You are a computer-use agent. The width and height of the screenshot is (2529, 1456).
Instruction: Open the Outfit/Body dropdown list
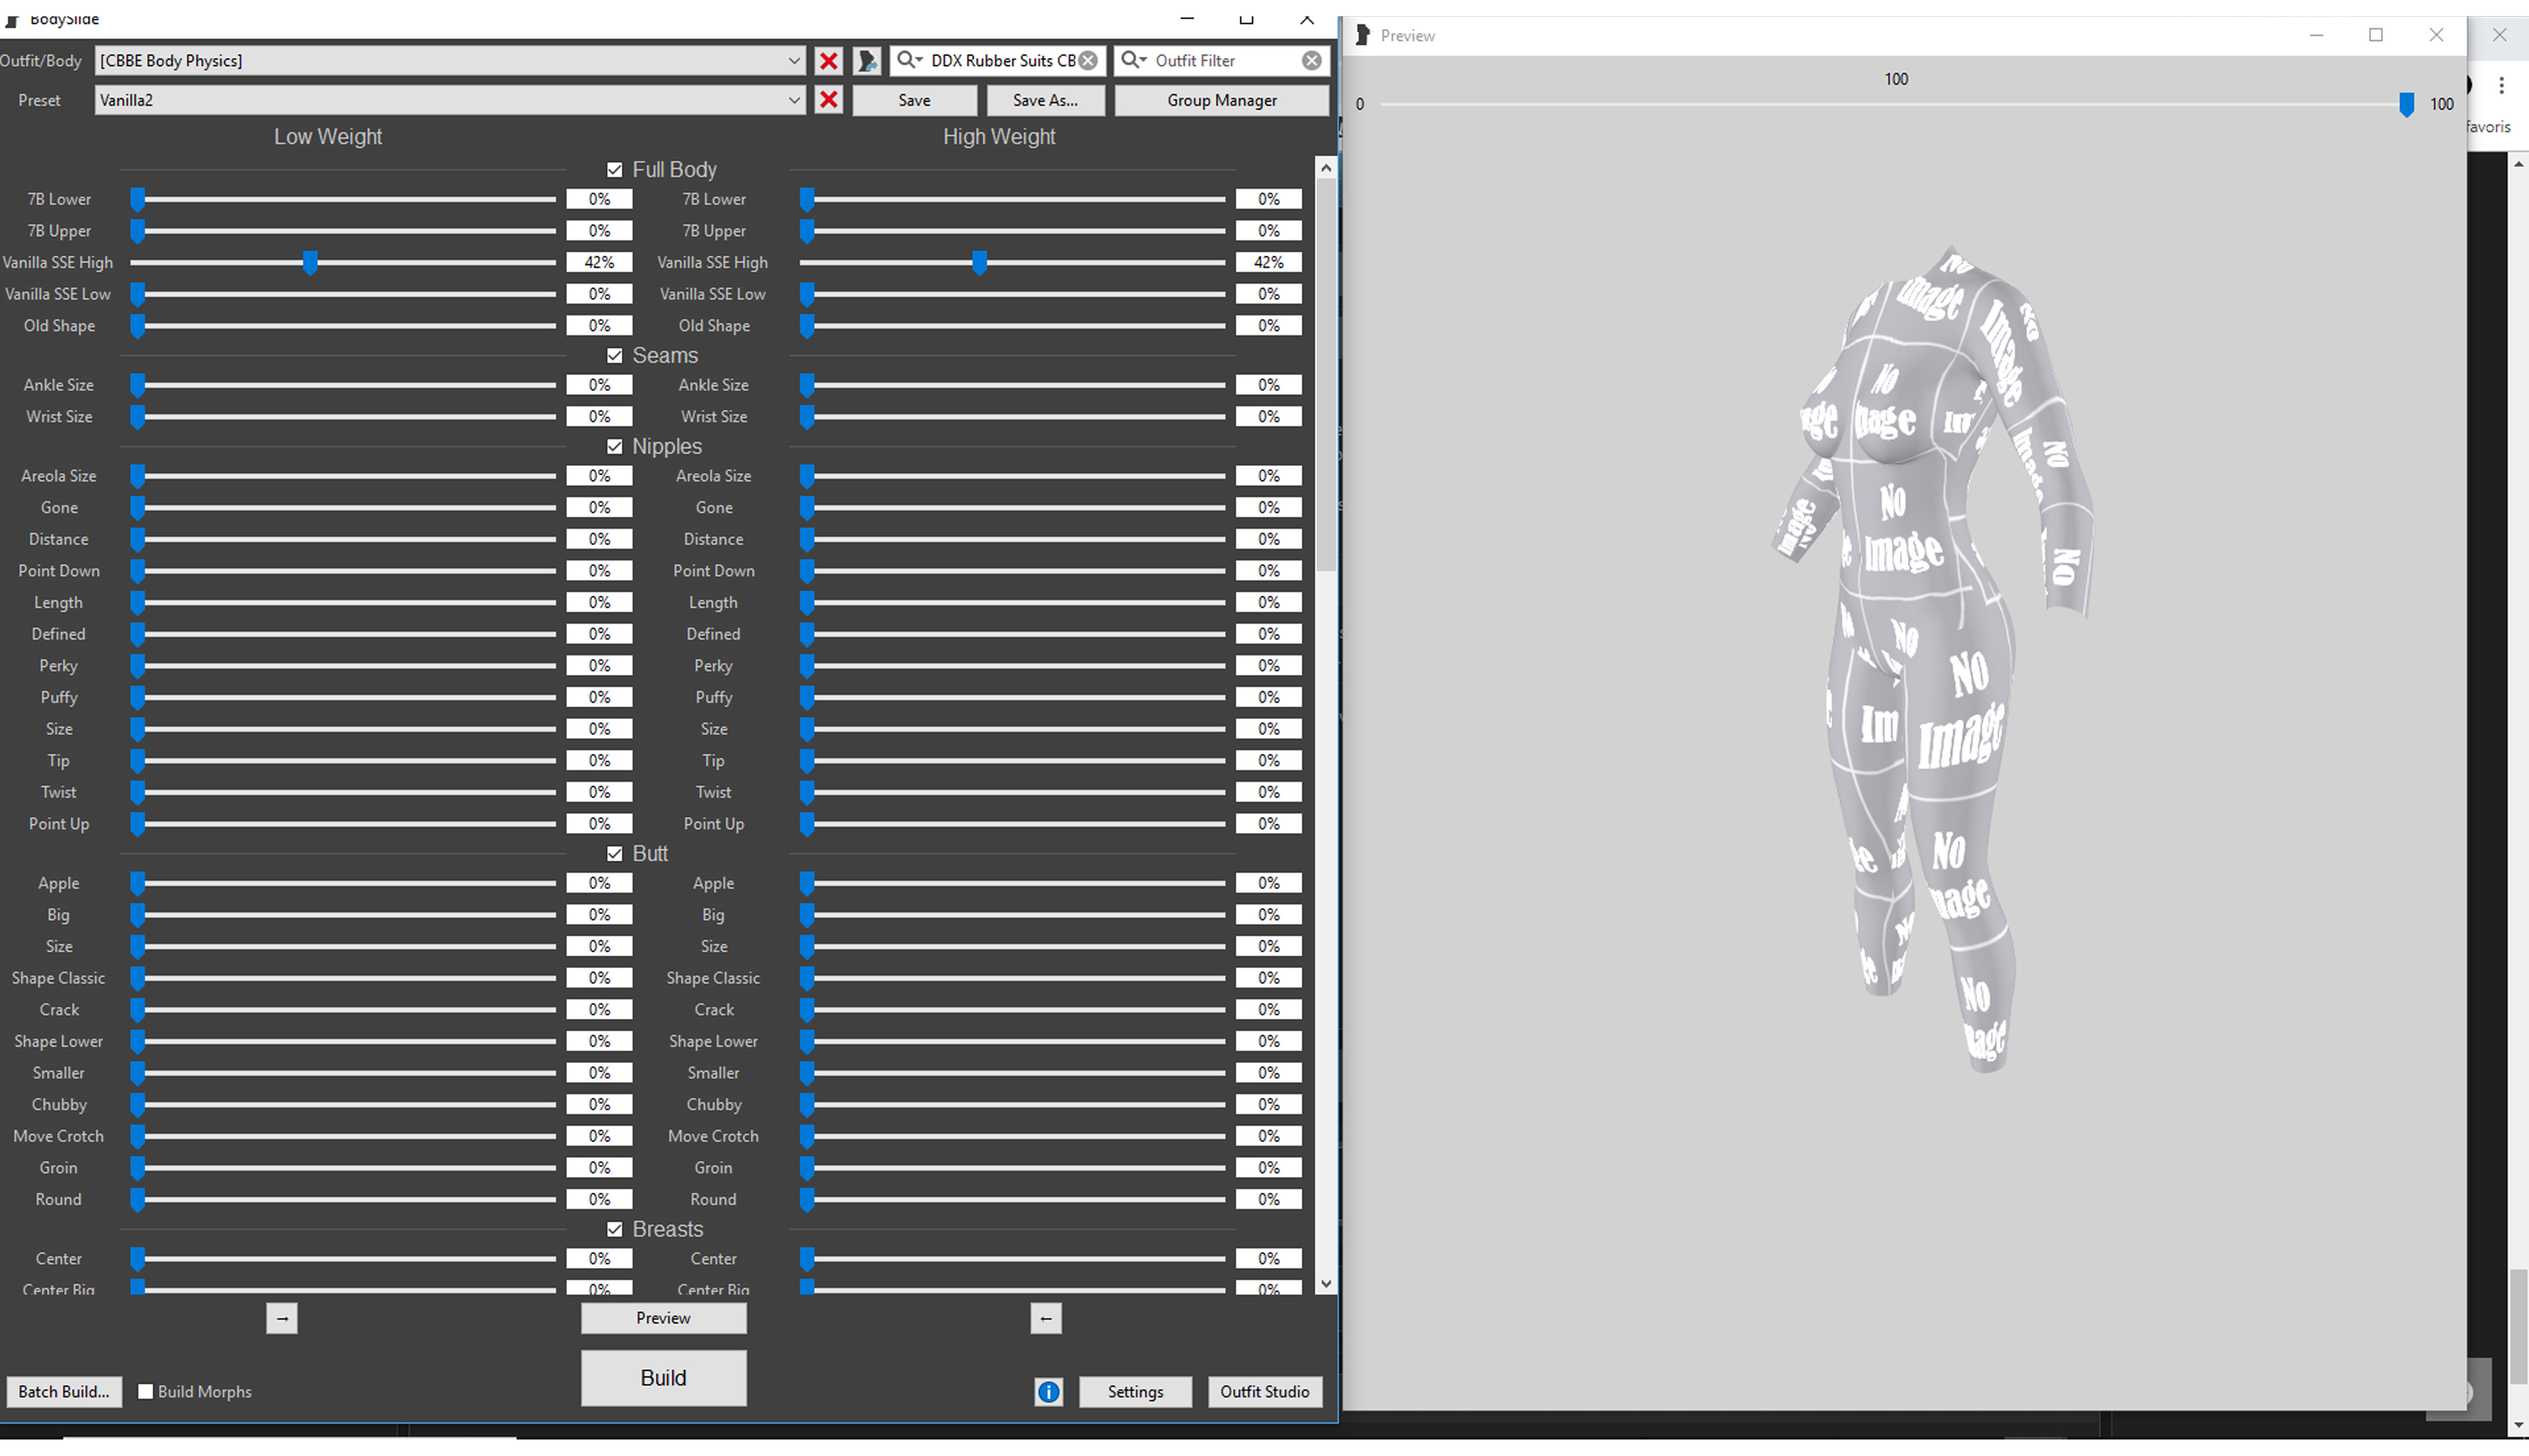(794, 61)
